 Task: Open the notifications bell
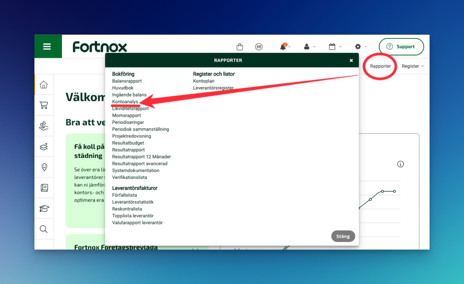284,47
